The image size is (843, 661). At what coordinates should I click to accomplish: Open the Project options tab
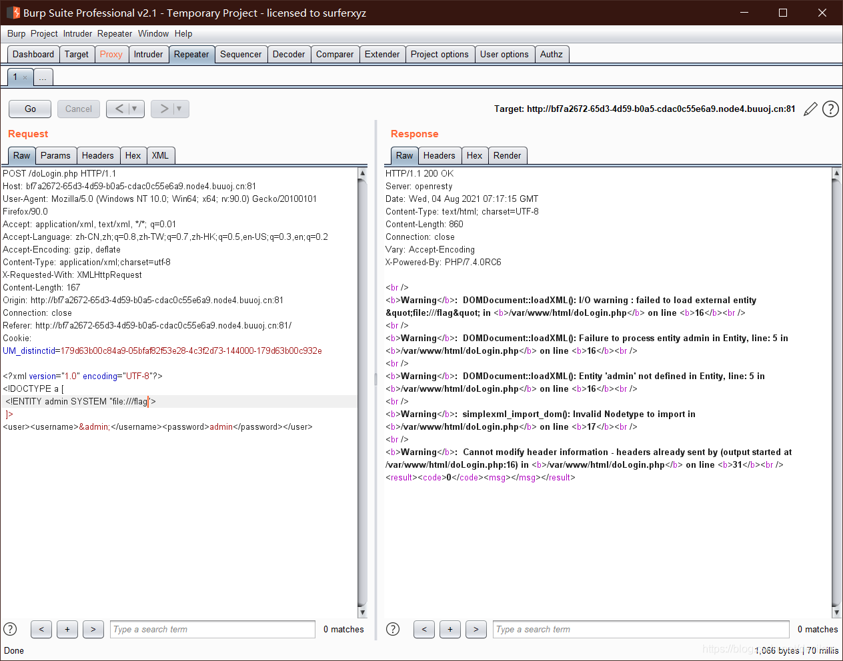[440, 55]
